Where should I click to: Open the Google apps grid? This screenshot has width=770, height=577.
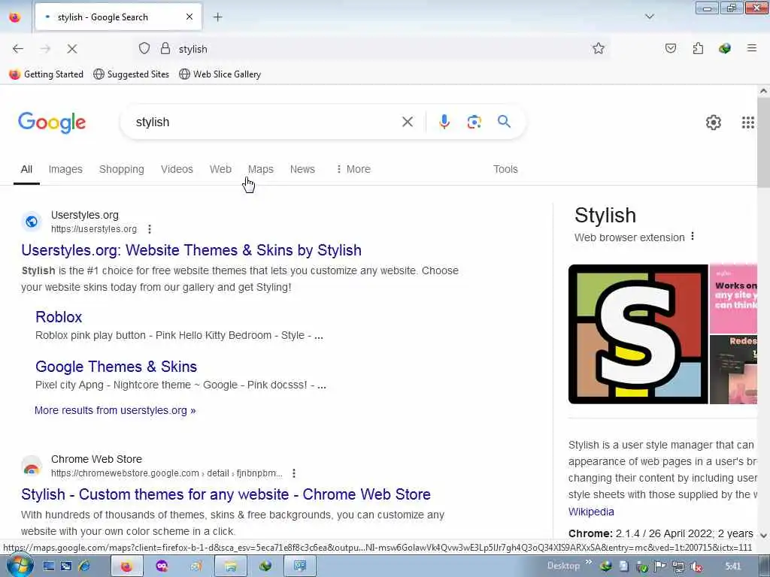point(748,122)
